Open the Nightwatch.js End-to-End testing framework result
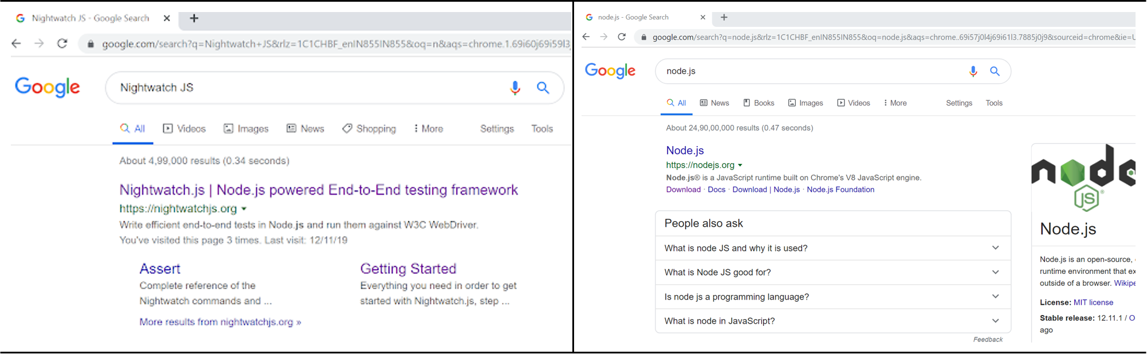Image resolution: width=1147 pixels, height=354 pixels. (x=319, y=190)
